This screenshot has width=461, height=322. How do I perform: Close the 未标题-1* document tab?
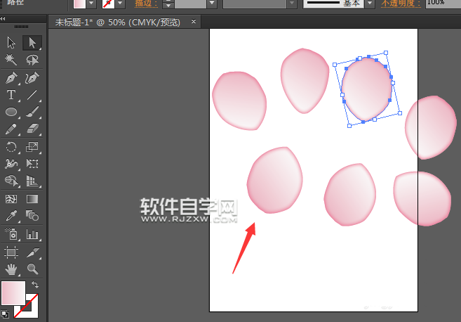click(194, 22)
